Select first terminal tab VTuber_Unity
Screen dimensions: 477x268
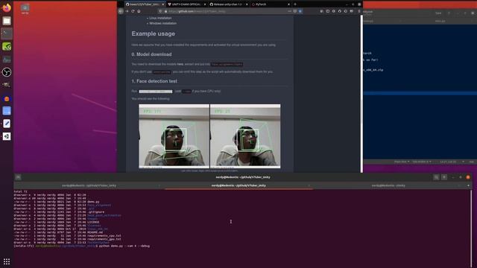coord(89,185)
